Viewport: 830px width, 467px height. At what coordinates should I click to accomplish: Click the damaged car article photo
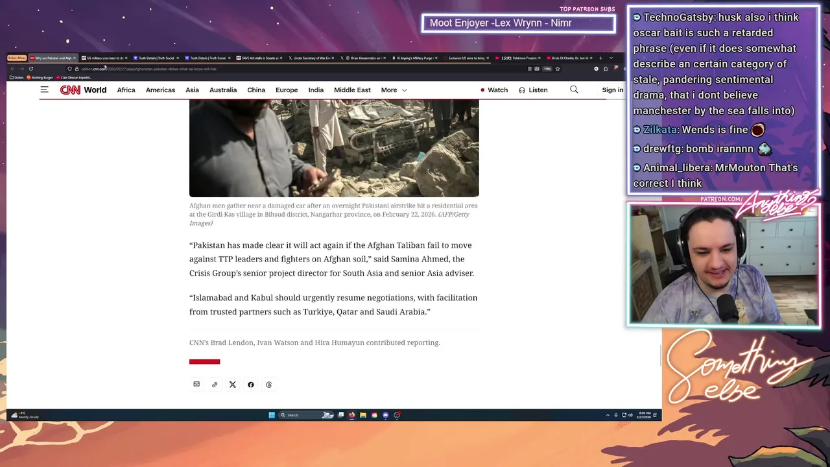point(334,149)
